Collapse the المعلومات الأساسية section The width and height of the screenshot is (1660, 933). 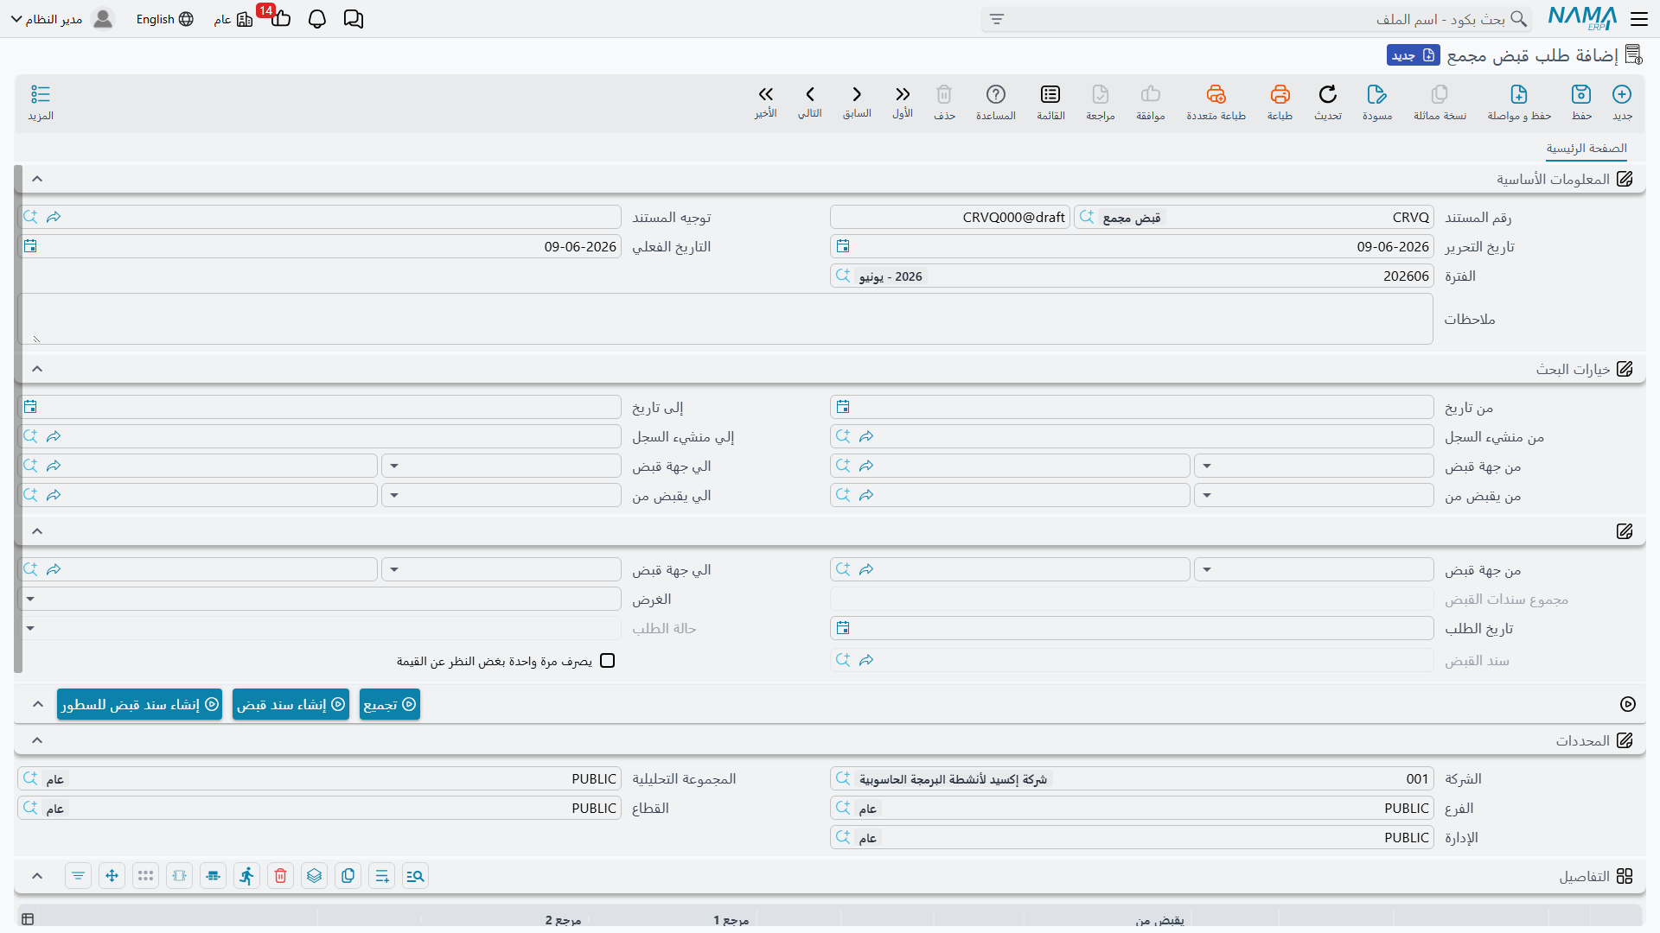coord(37,179)
